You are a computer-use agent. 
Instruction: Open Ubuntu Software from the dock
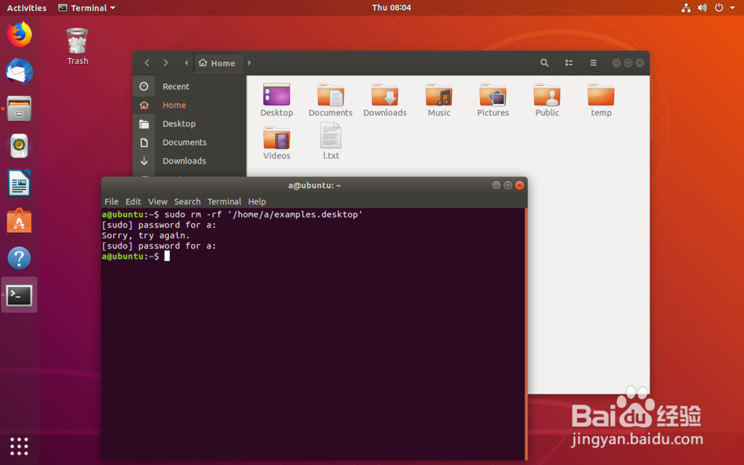click(19, 221)
